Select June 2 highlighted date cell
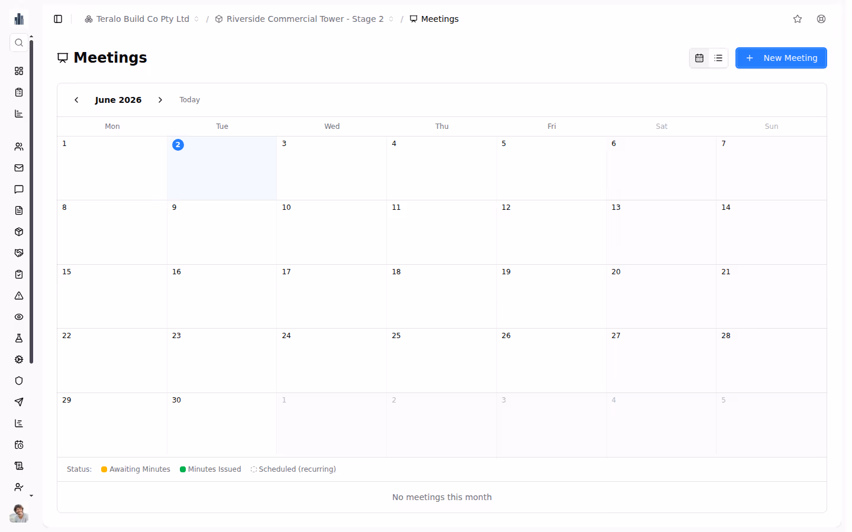The width and height of the screenshot is (852, 532). click(222, 168)
